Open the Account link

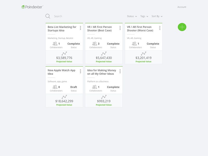click(x=182, y=7)
